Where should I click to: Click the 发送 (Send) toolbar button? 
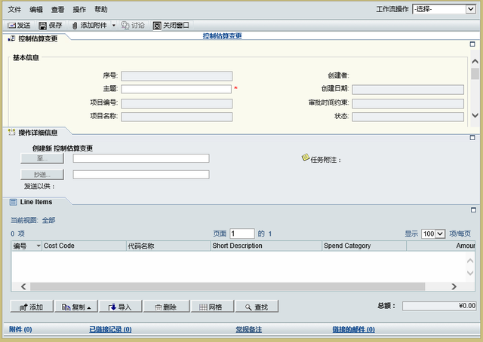(19, 25)
